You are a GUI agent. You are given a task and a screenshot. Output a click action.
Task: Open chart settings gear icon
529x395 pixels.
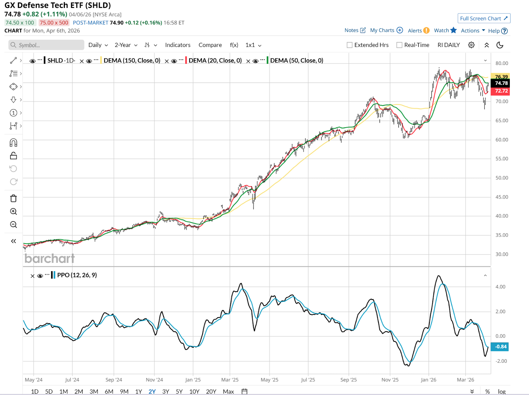click(471, 45)
